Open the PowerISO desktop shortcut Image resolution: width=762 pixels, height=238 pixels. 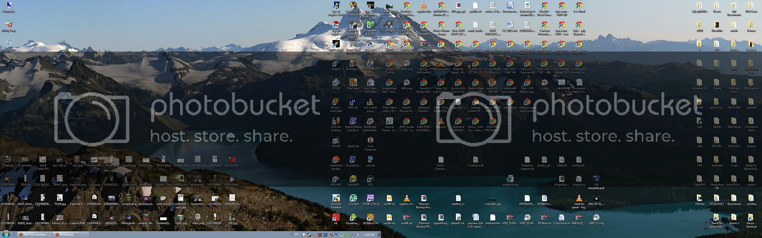(353, 179)
